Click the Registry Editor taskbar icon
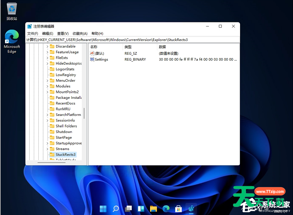The image size is (293, 215). pos(191,208)
